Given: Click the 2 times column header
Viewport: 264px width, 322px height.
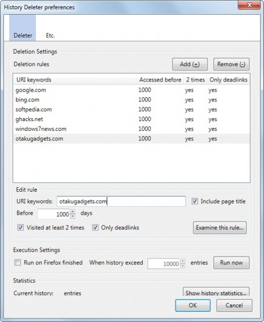Looking at the screenshot, I should pos(195,80).
